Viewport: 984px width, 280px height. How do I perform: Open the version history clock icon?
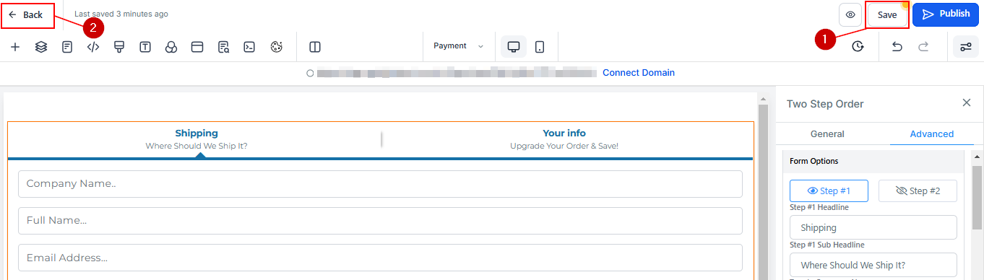tap(858, 46)
